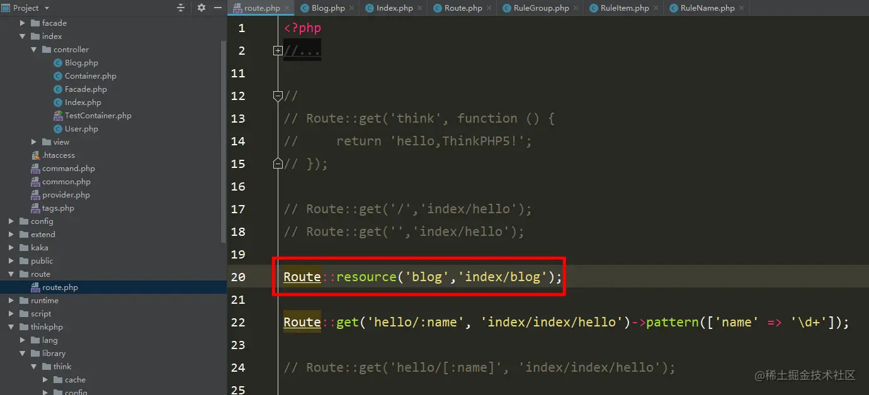Click Route on line 20

click(x=302, y=277)
